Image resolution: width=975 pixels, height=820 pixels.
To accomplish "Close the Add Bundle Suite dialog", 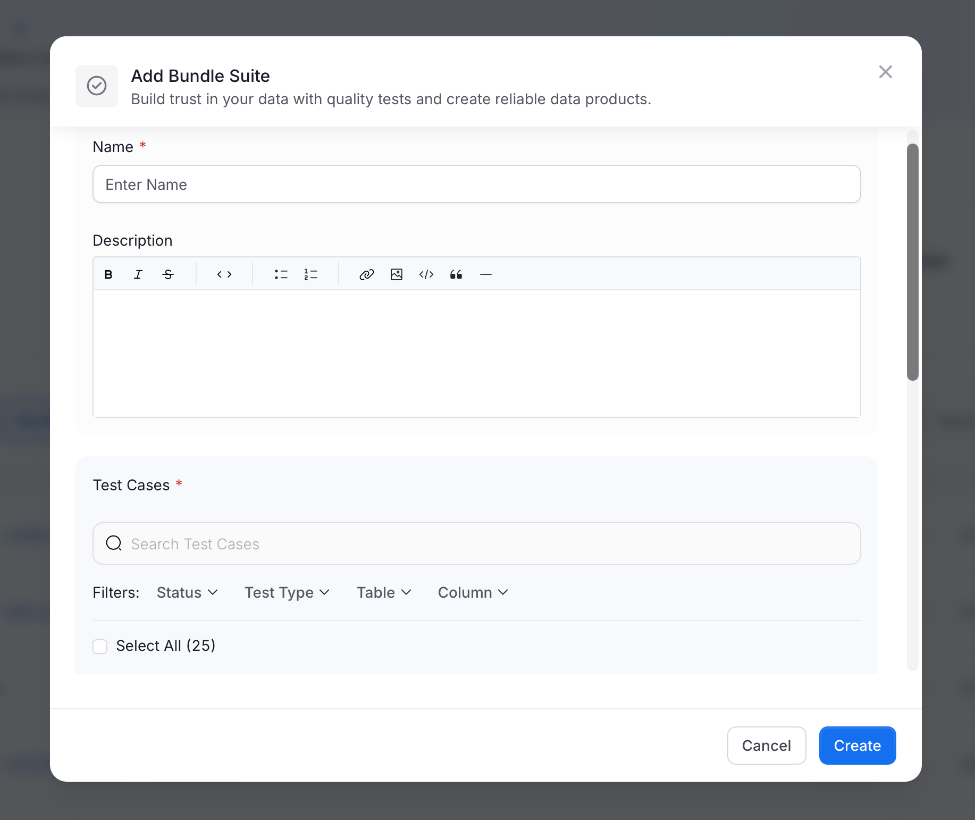I will [x=886, y=72].
